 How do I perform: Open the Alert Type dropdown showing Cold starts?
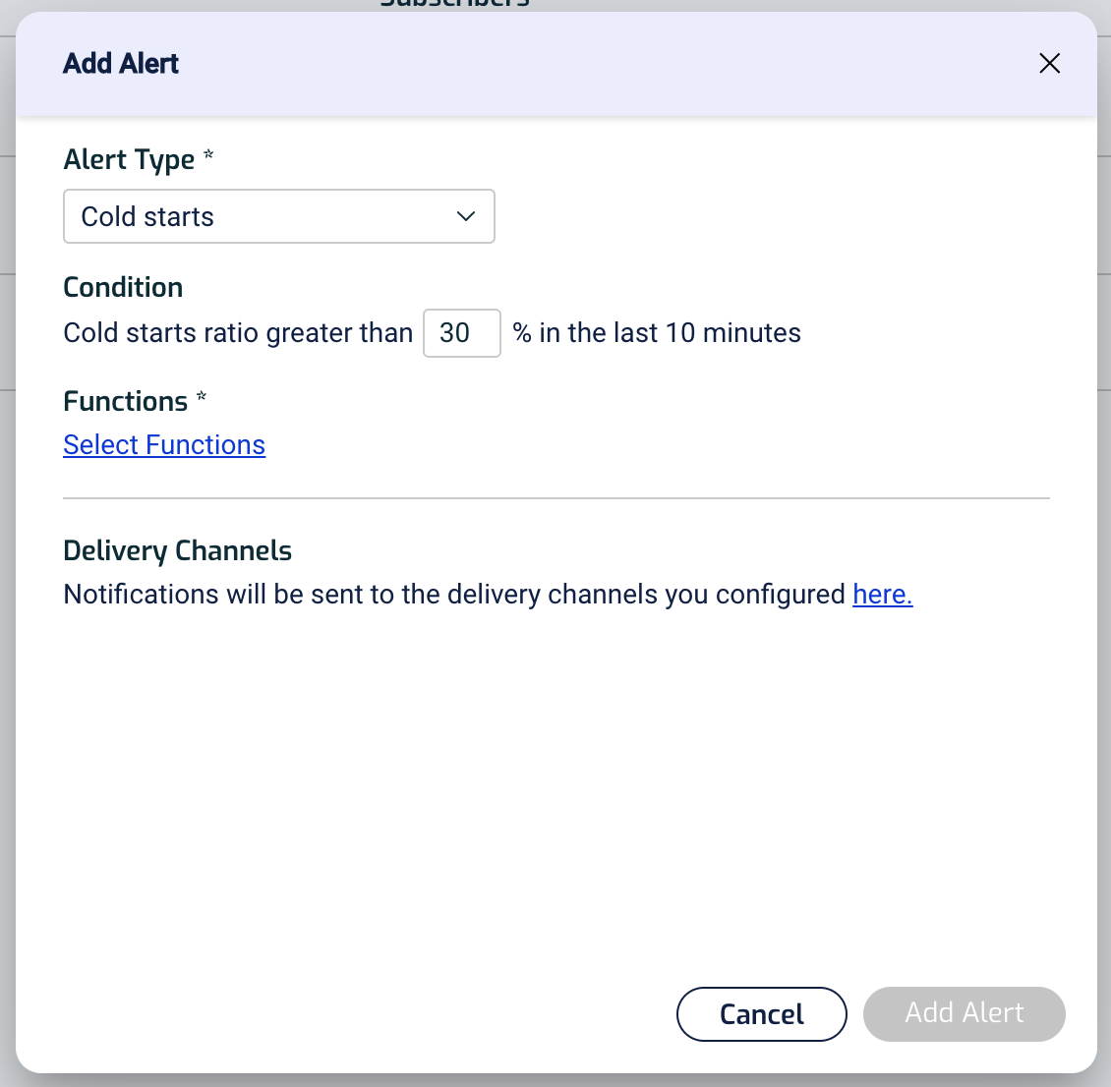(x=278, y=216)
